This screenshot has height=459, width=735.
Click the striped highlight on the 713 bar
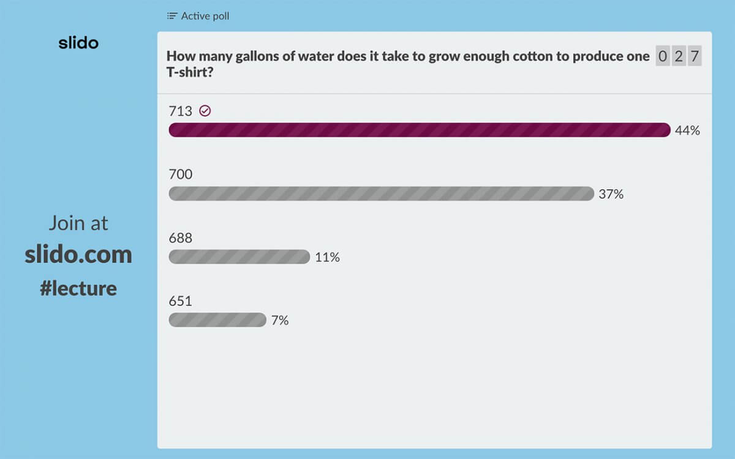[x=420, y=130]
